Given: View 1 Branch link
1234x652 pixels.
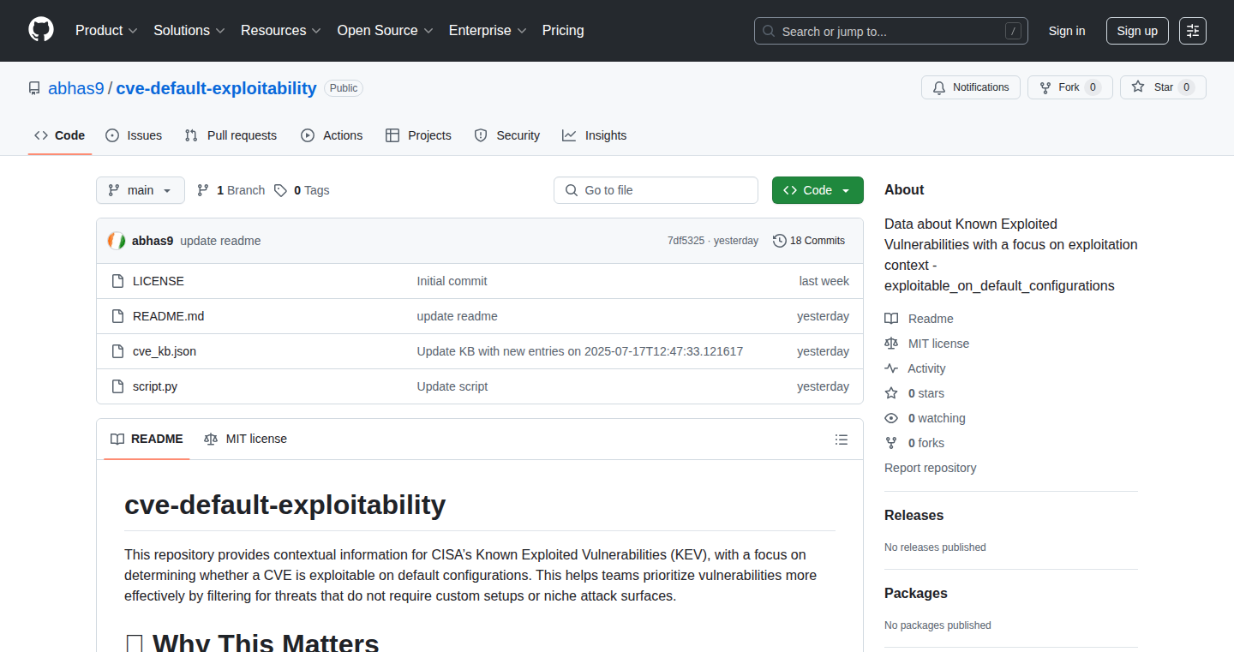Looking at the screenshot, I should click(231, 190).
